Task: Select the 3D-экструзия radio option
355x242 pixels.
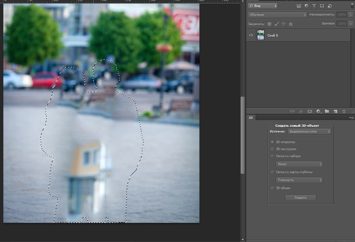Action: [x=272, y=149]
